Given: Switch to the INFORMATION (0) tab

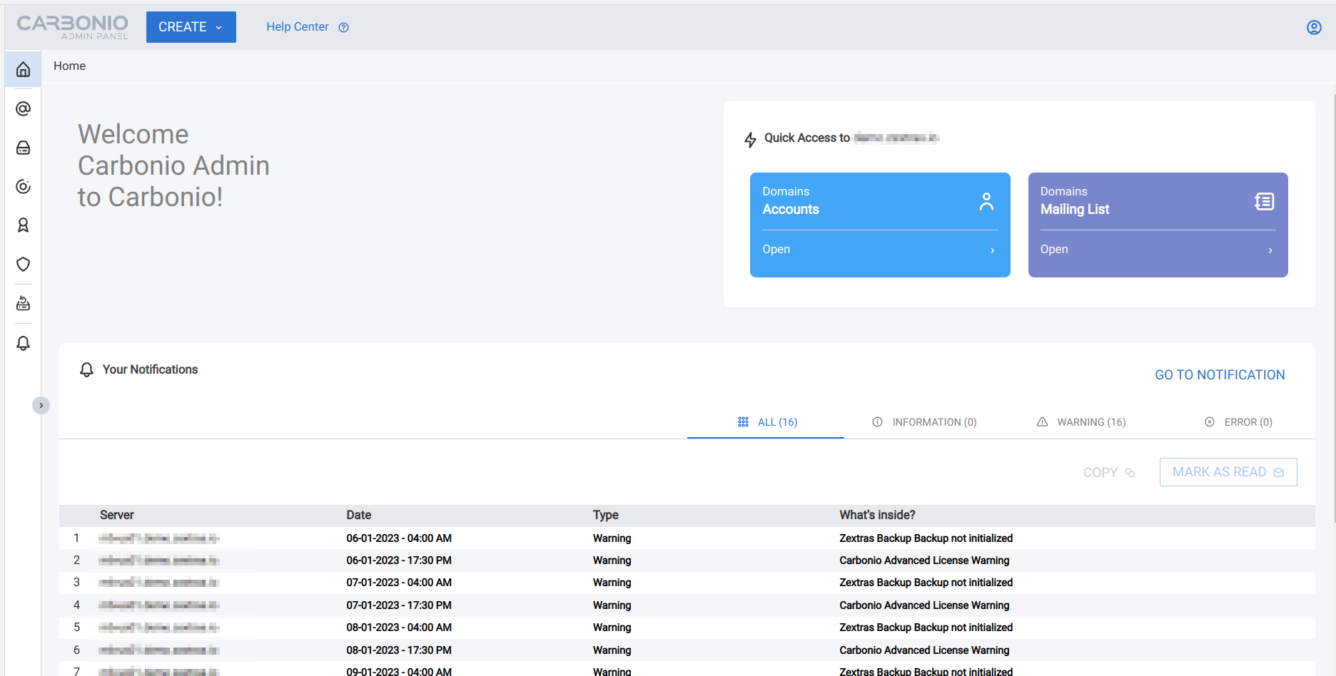Looking at the screenshot, I should tap(924, 422).
